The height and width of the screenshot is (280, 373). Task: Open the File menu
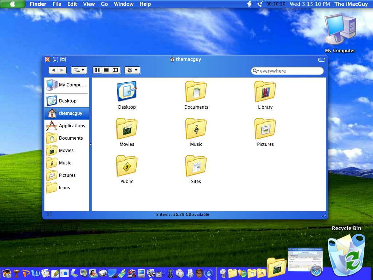57,4
